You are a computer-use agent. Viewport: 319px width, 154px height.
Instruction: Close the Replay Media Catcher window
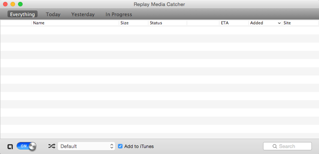pyautogui.click(x=5, y=4)
